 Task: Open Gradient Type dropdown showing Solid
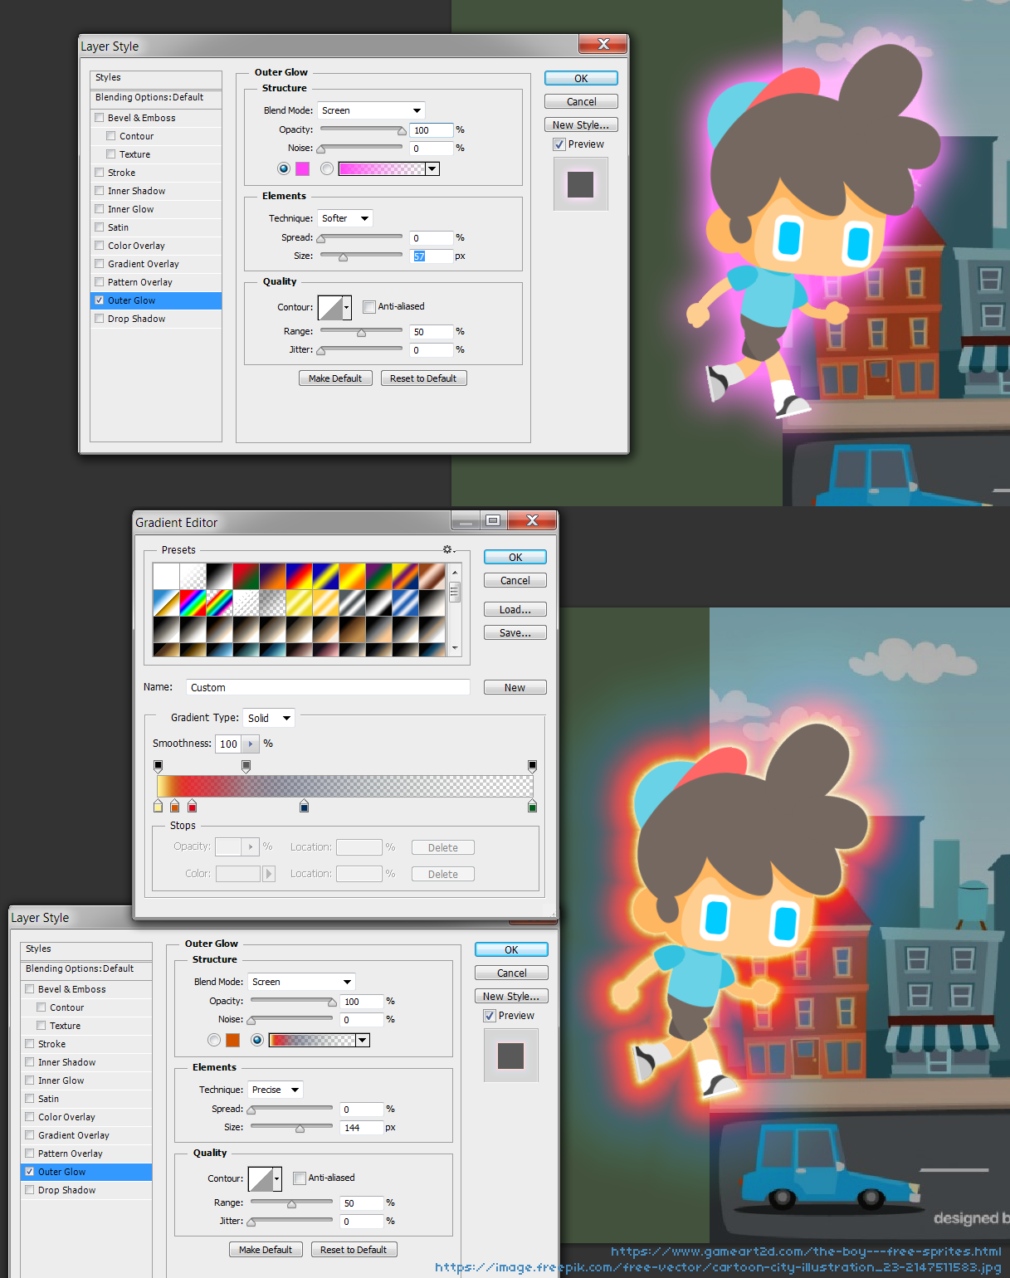(269, 718)
